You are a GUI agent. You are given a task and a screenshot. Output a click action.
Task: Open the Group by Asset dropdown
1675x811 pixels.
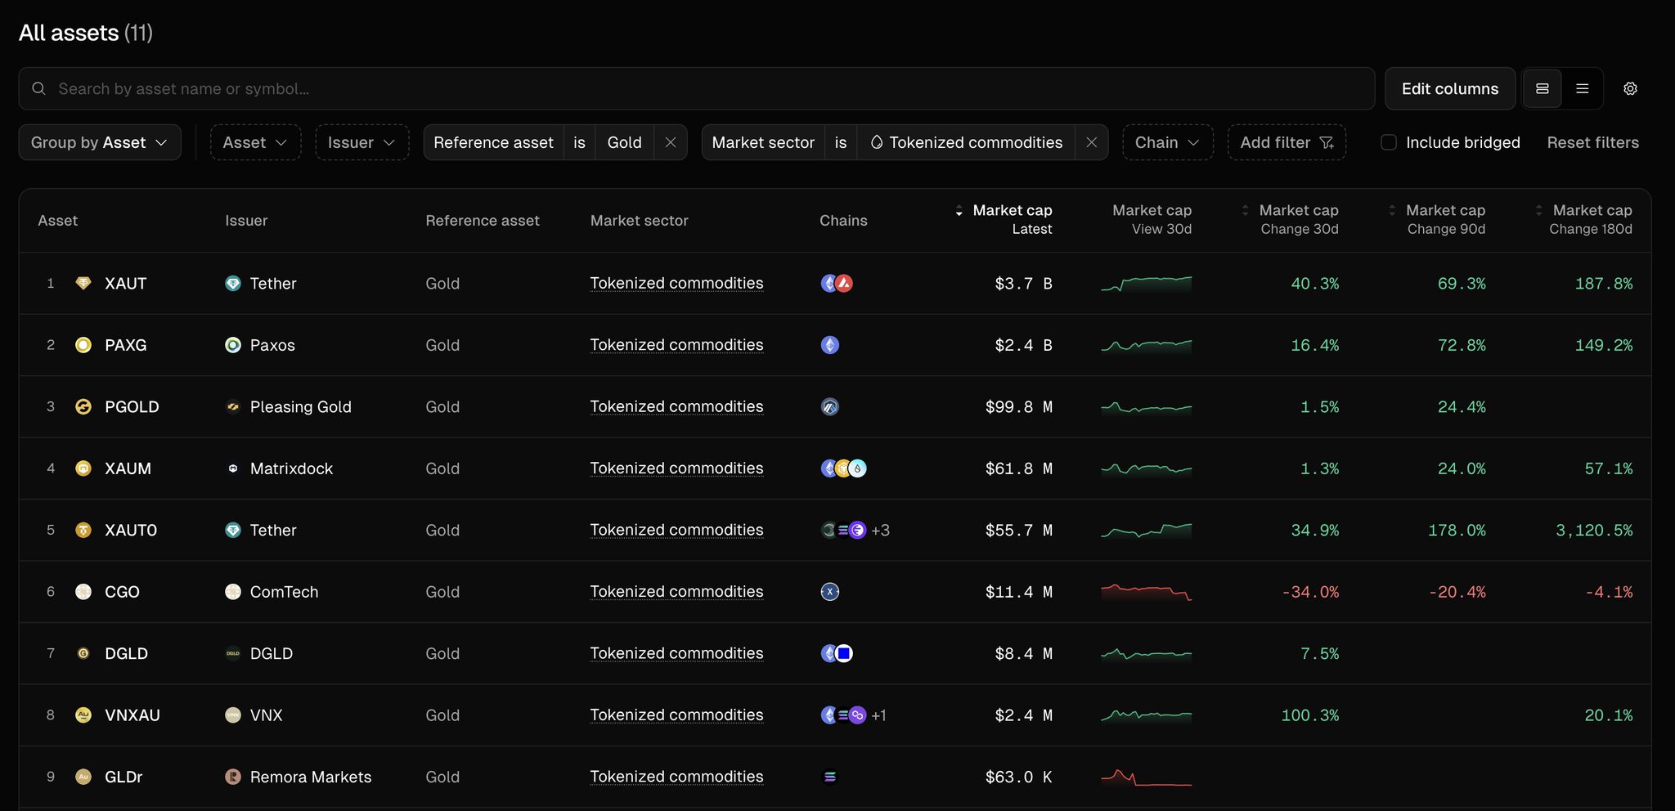pos(100,142)
